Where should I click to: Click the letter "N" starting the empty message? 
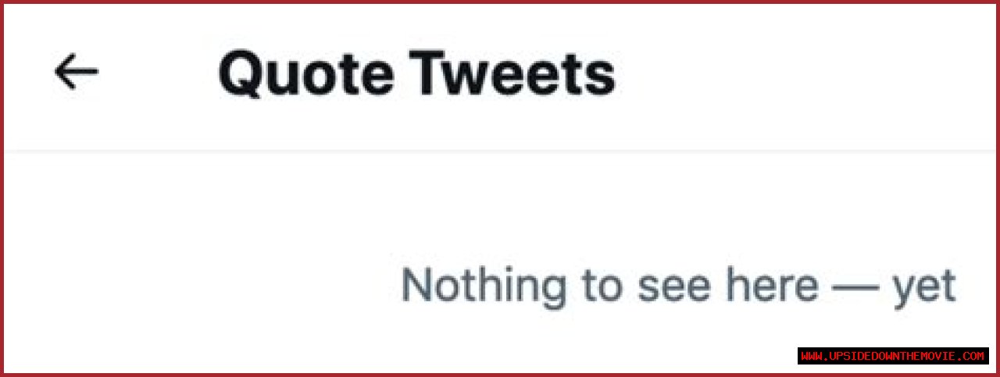pyautogui.click(x=417, y=286)
